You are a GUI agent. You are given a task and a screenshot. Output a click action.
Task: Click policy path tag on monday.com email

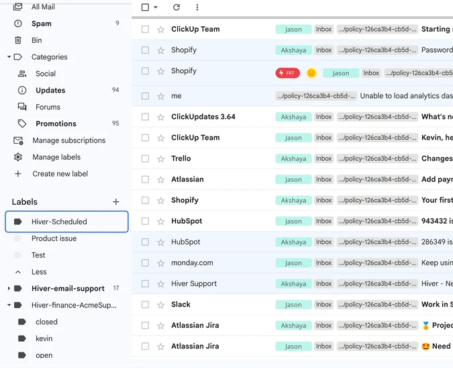pyautogui.click(x=377, y=263)
